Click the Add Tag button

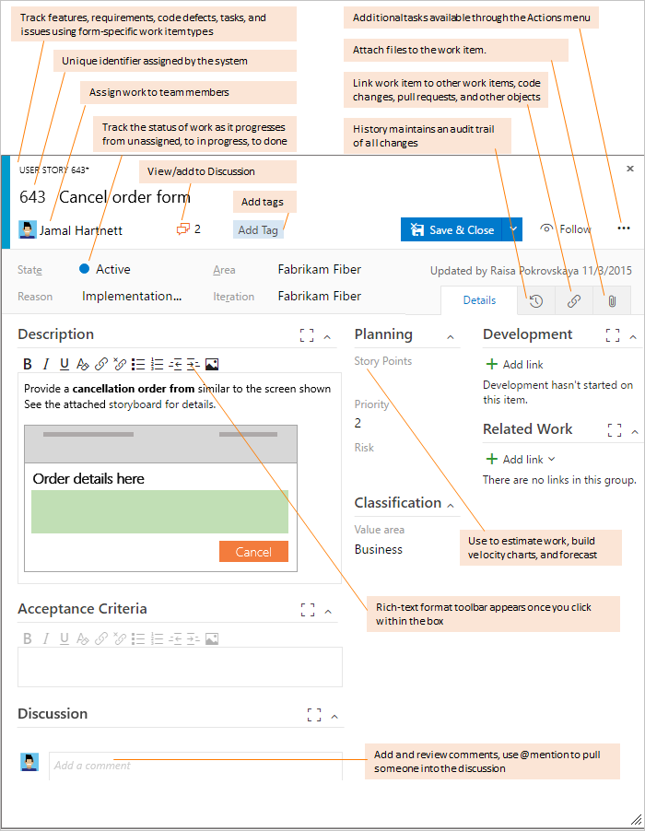[x=258, y=230]
